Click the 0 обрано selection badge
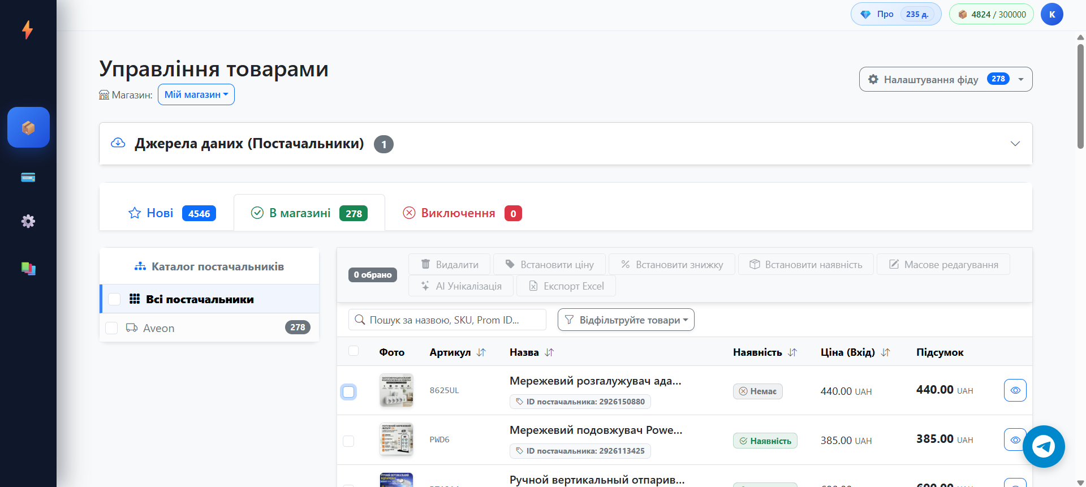The width and height of the screenshot is (1086, 487). [373, 275]
